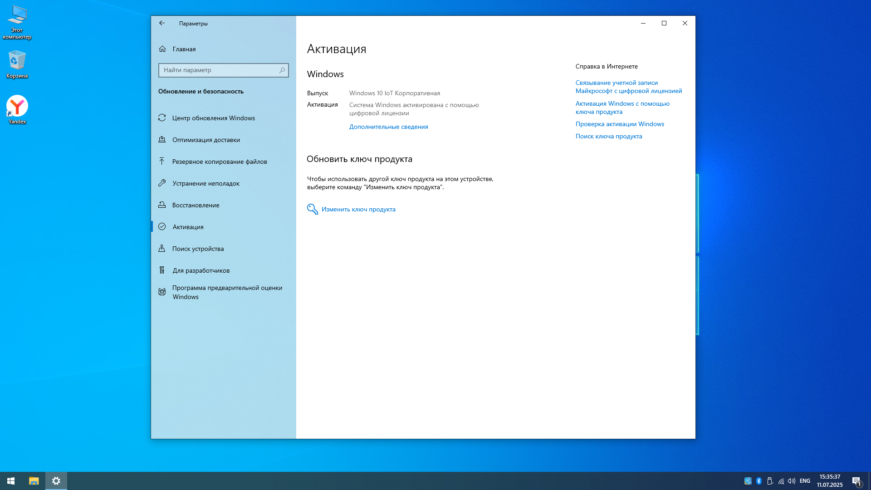871x490 pixels.
Task: Click the volume icon in system tray
Action: click(792, 481)
